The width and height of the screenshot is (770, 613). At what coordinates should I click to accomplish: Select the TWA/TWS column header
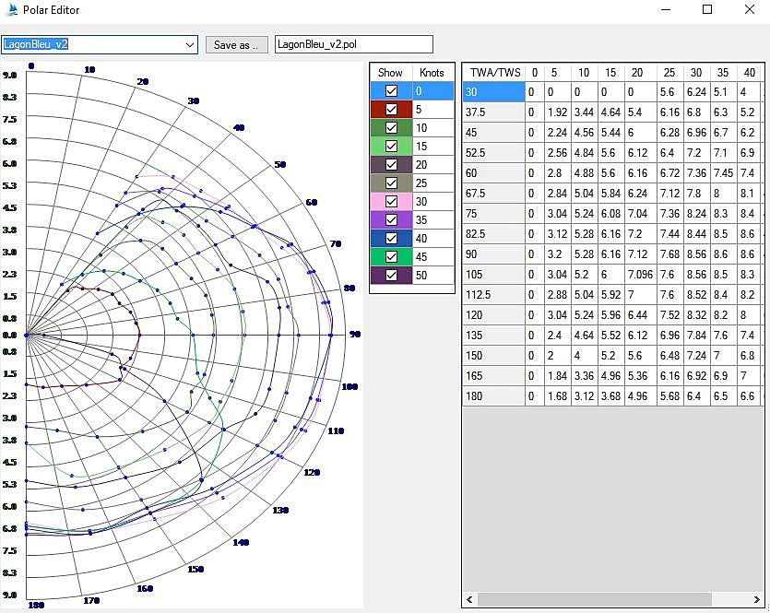coord(494,73)
